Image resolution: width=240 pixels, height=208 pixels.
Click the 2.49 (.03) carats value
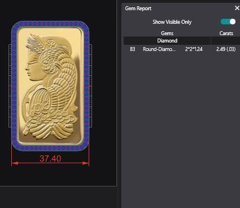(226, 49)
